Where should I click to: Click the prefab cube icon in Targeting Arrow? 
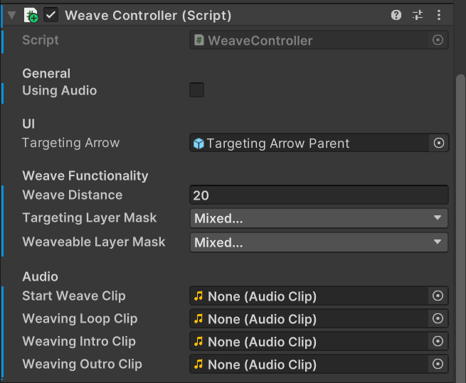198,144
